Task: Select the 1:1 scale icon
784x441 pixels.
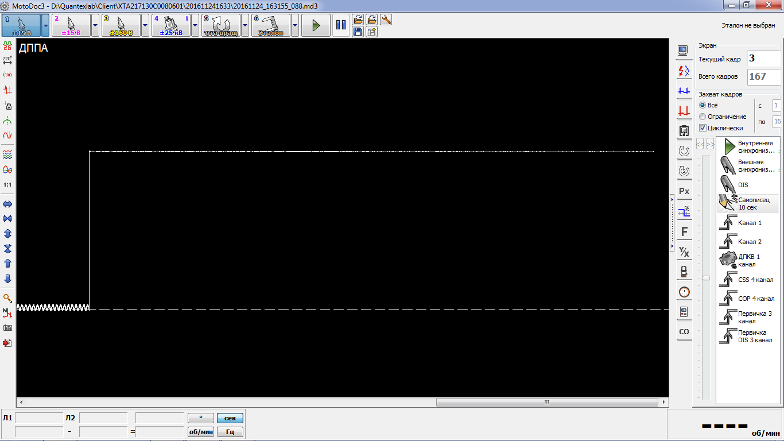Action: point(7,185)
